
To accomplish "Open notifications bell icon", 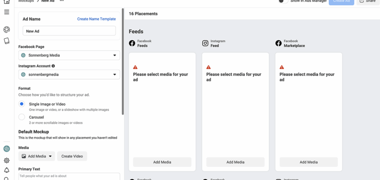I will click(7, 170).
